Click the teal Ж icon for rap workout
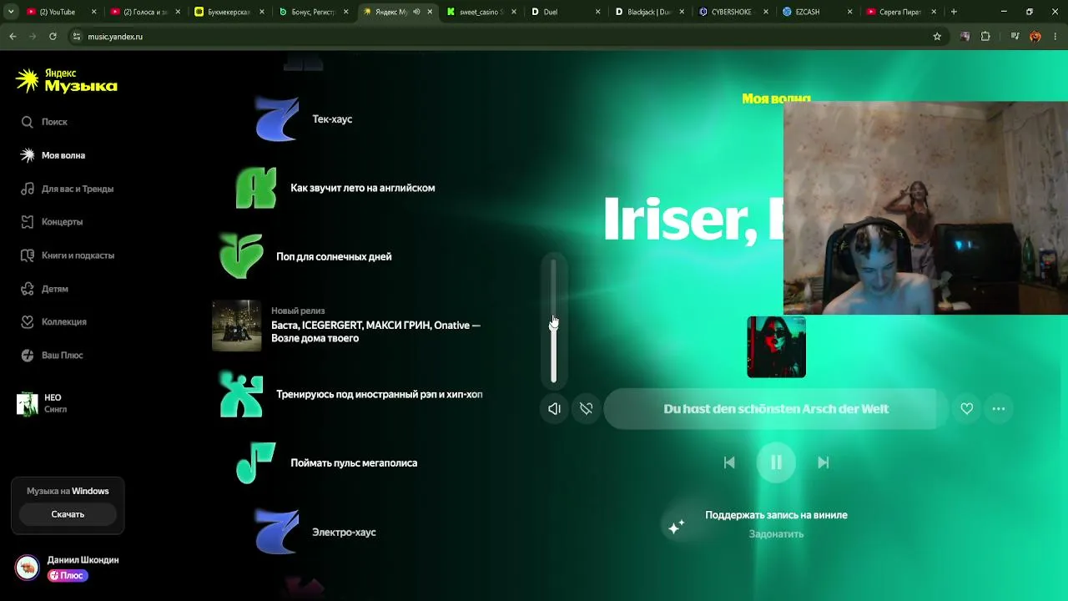Viewport: 1068px width, 601px height. tap(241, 394)
